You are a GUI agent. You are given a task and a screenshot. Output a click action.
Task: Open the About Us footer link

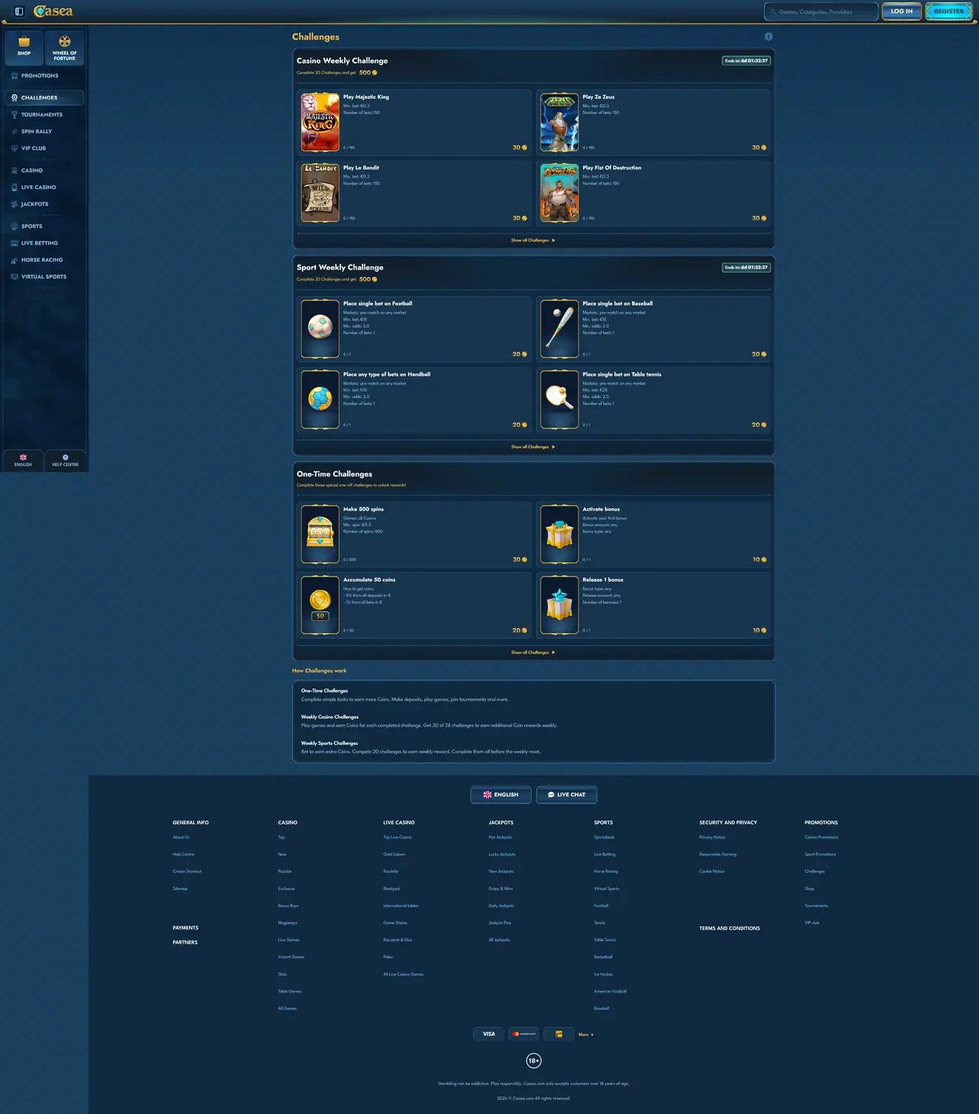181,838
